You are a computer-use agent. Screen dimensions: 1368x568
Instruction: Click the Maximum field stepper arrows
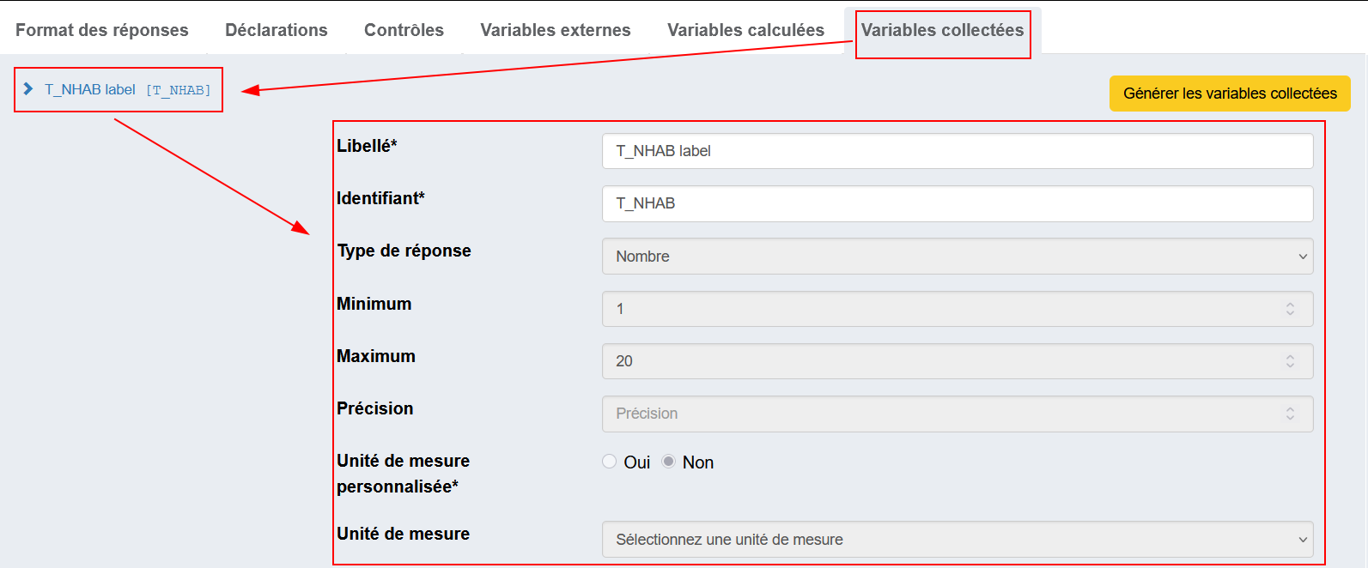coord(1289,361)
